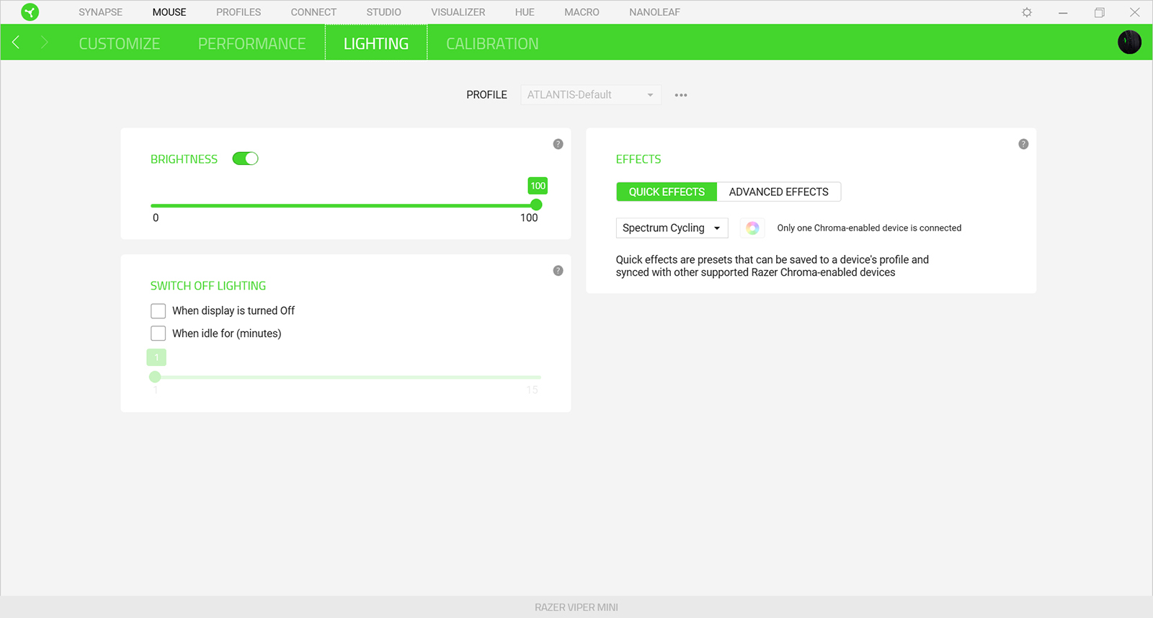Select the LIGHTING tab
Image resolution: width=1153 pixels, height=618 pixels.
376,43
